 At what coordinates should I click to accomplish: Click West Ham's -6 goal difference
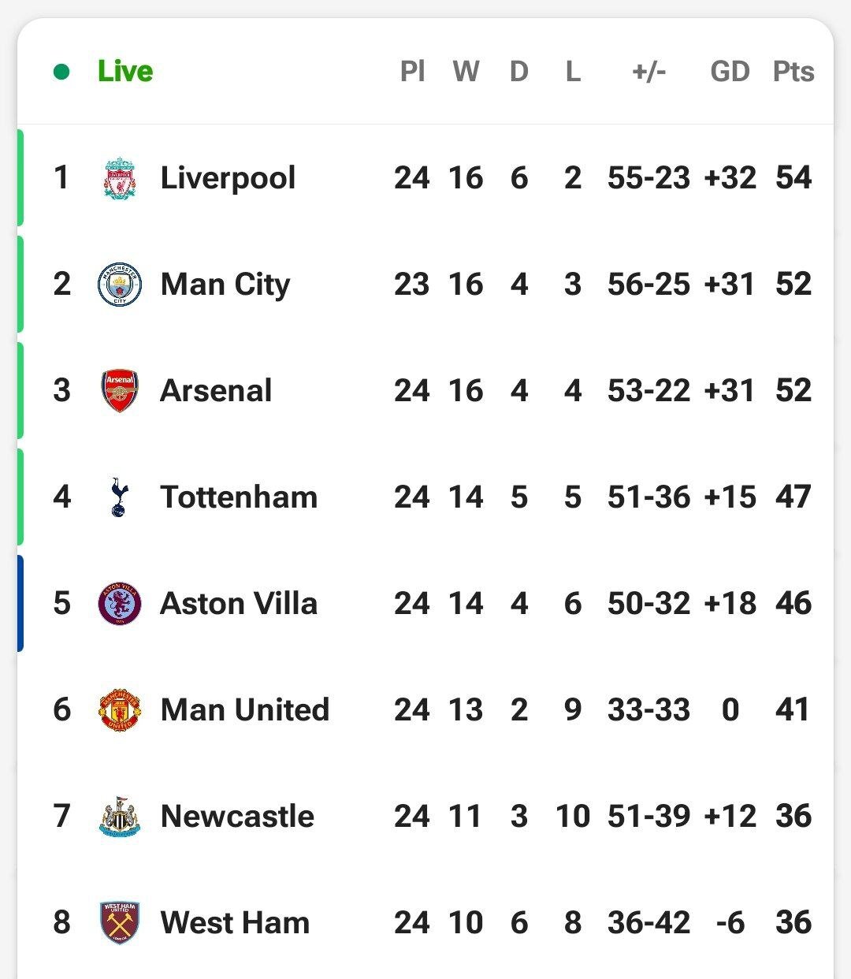pyautogui.click(x=730, y=923)
